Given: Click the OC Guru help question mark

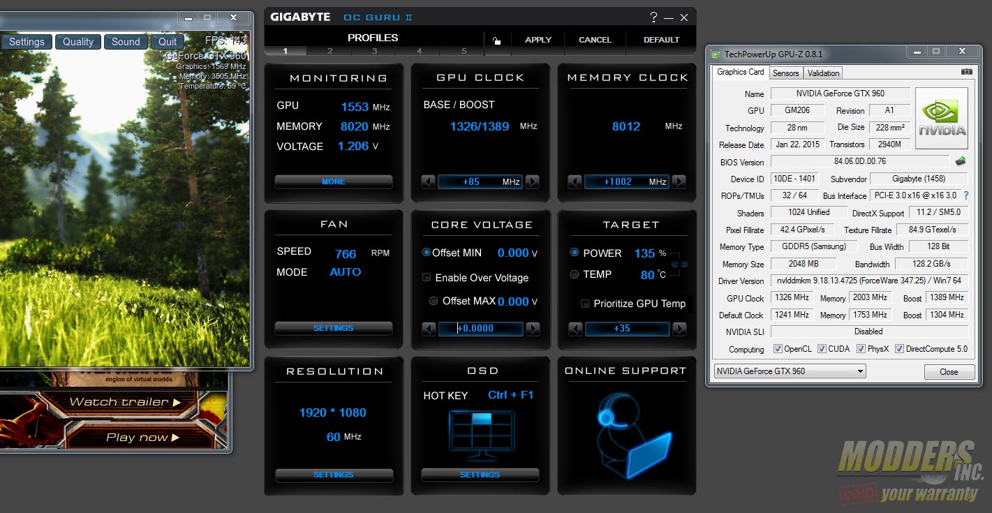Looking at the screenshot, I should [x=653, y=17].
